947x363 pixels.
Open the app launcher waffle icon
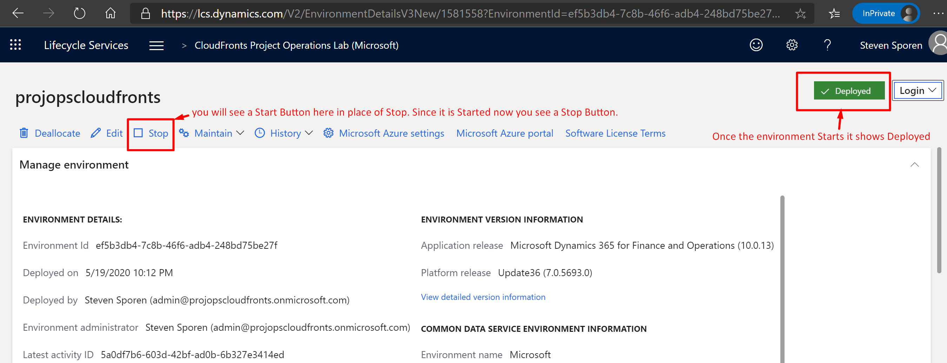pos(15,45)
